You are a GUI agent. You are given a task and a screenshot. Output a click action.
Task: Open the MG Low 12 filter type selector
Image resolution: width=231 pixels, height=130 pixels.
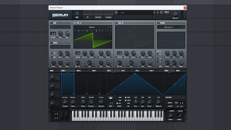pyautogui.click(x=168, y=27)
